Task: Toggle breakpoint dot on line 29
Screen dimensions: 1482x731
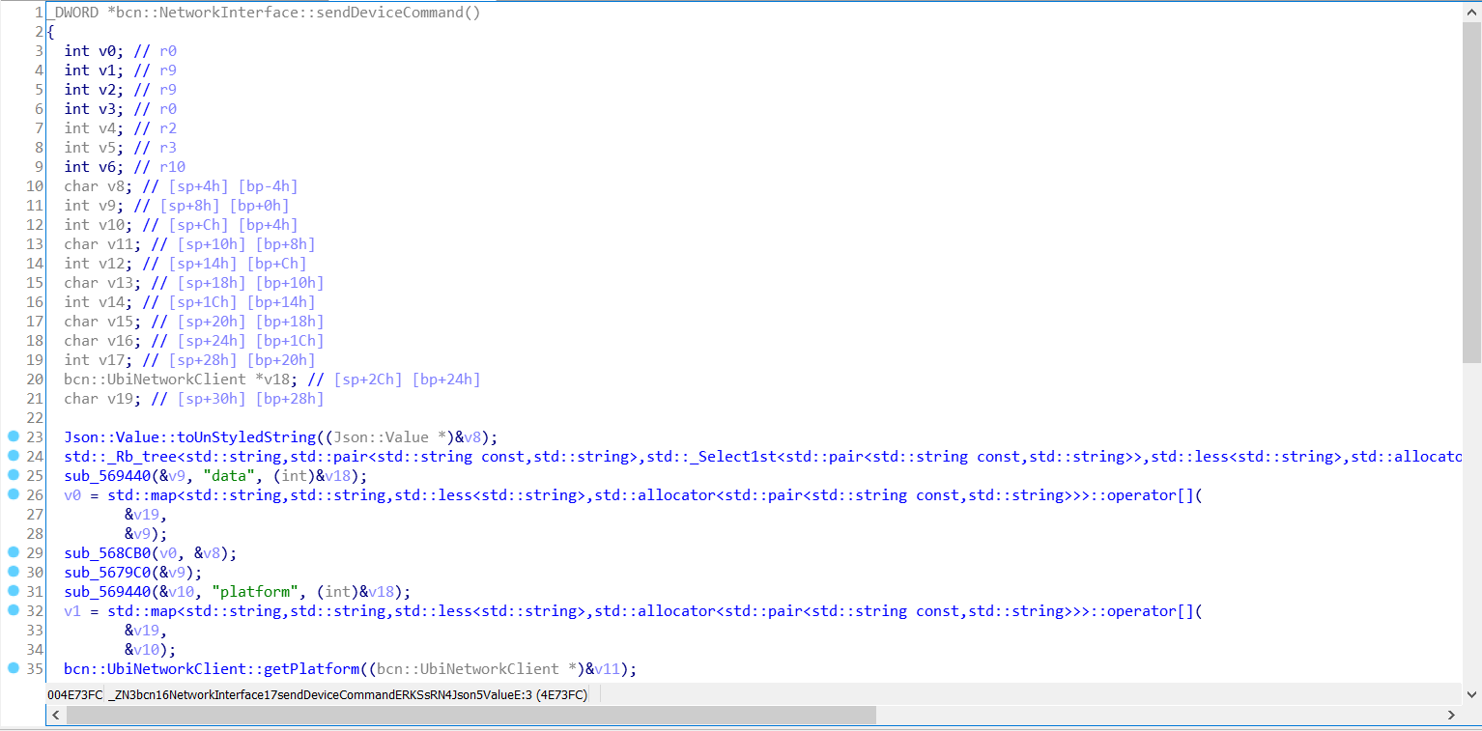Action: pyautogui.click(x=14, y=552)
